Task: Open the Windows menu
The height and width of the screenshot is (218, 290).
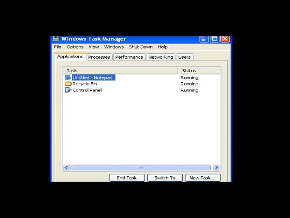Action: click(x=114, y=47)
